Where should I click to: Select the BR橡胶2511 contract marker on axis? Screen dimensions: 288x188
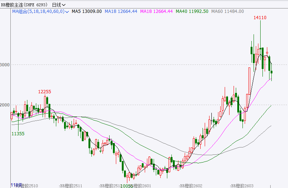(71, 185)
